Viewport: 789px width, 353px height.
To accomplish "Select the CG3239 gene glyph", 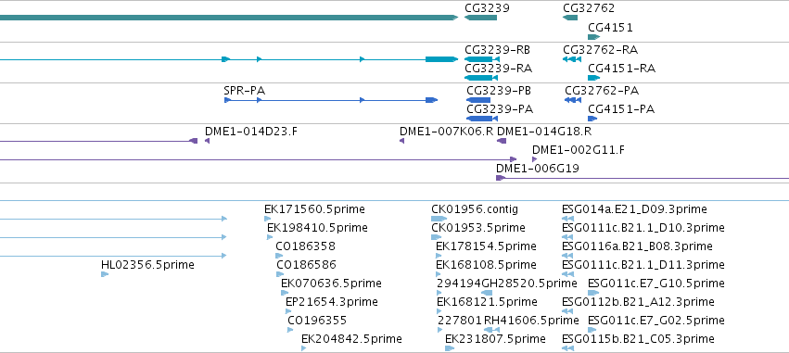I will (x=480, y=18).
